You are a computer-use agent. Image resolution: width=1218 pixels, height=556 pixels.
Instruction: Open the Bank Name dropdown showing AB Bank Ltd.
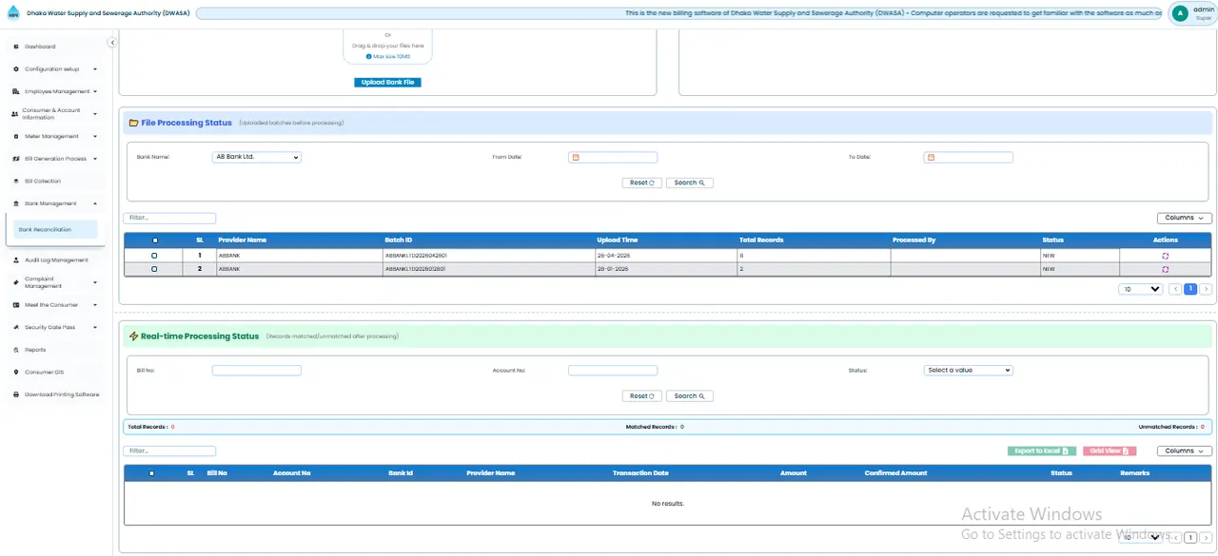pyautogui.click(x=256, y=158)
